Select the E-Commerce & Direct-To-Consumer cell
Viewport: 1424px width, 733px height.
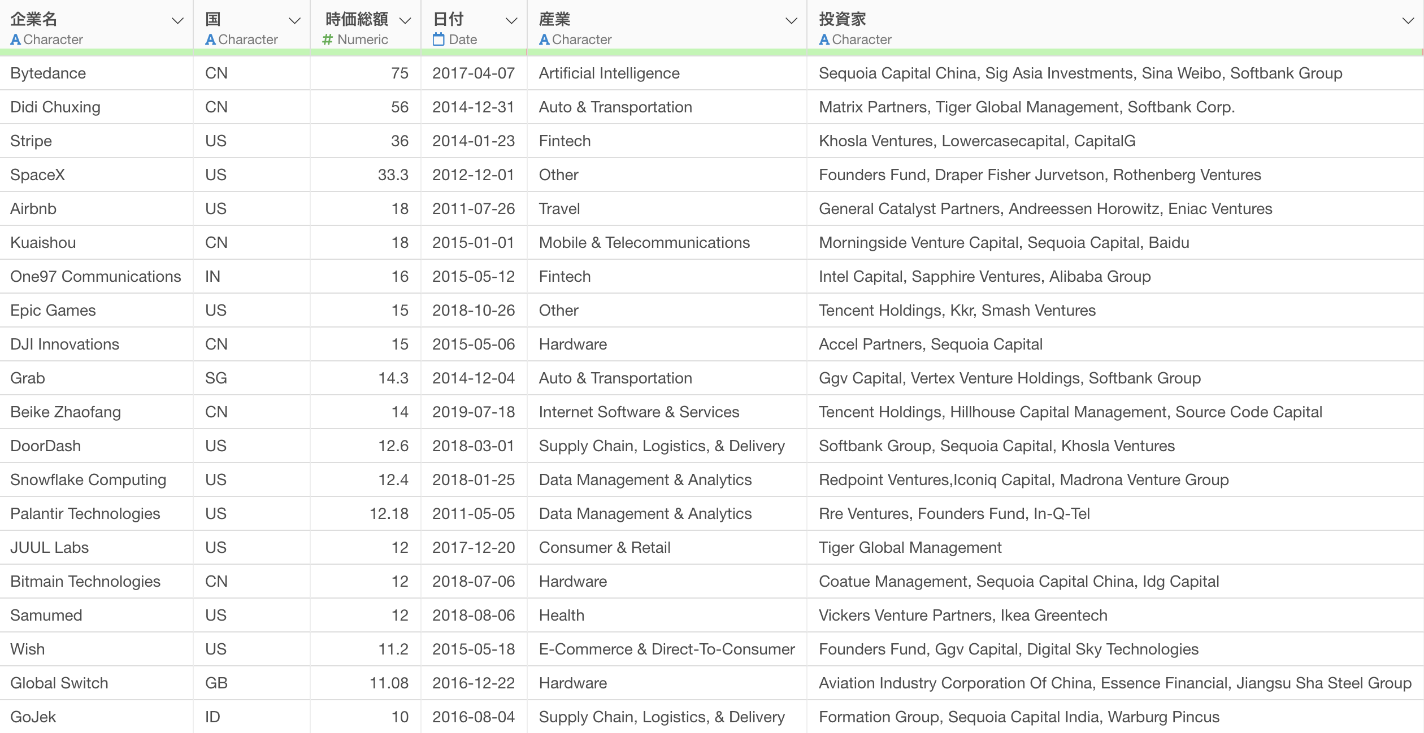point(667,649)
